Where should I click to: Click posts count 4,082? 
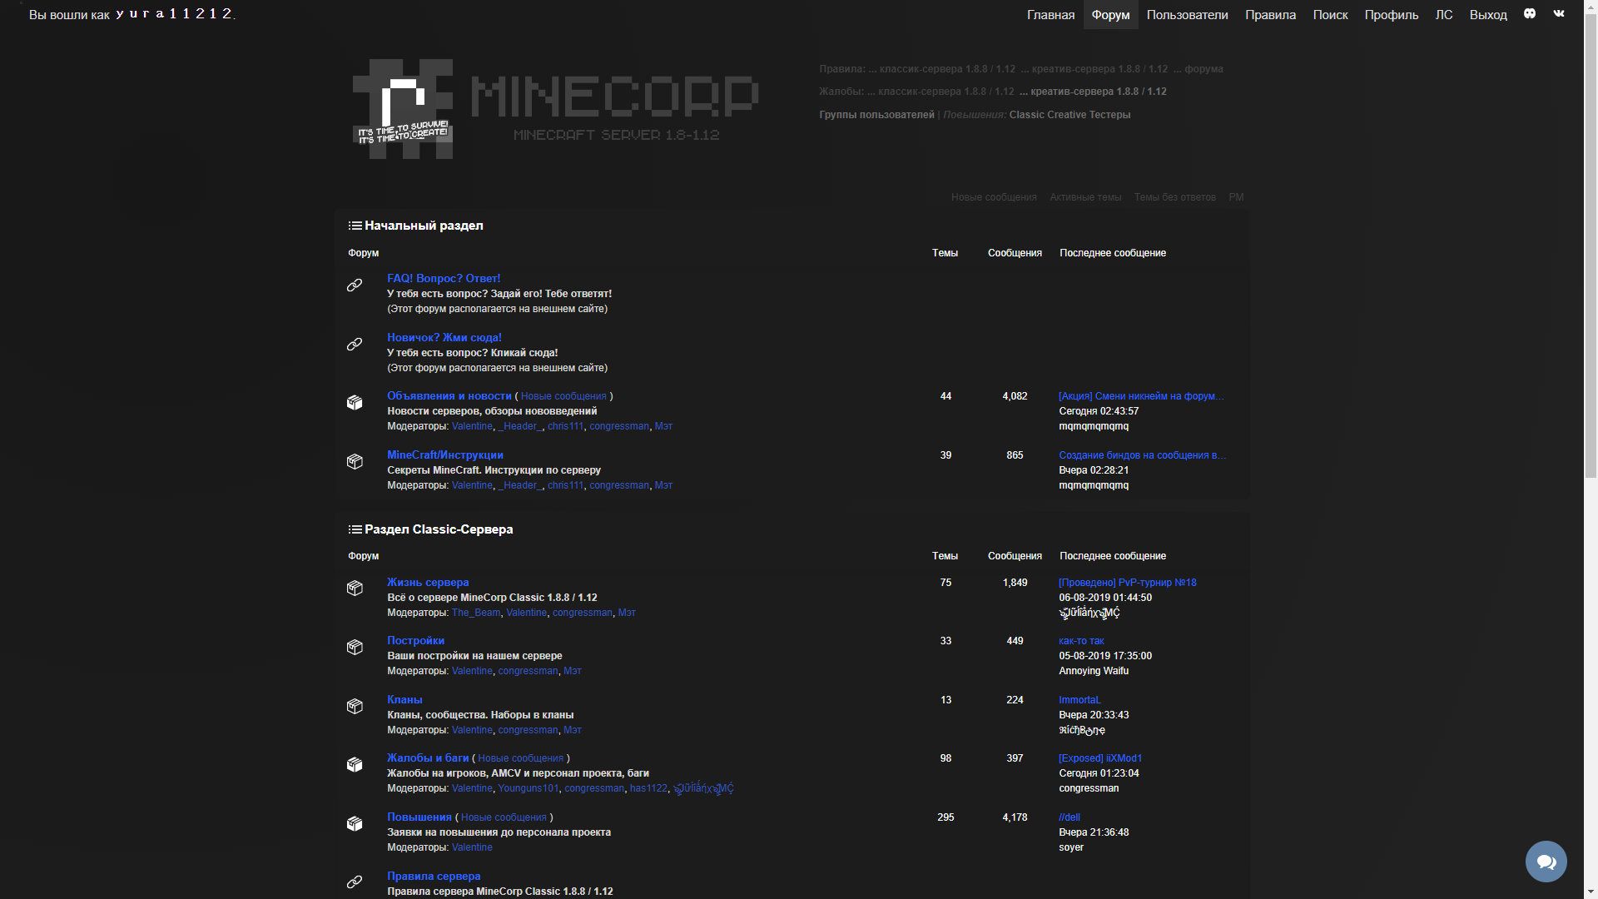1015,396
